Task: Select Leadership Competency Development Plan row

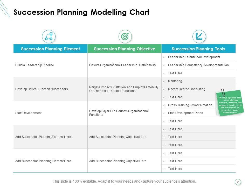Action: pos(198,65)
